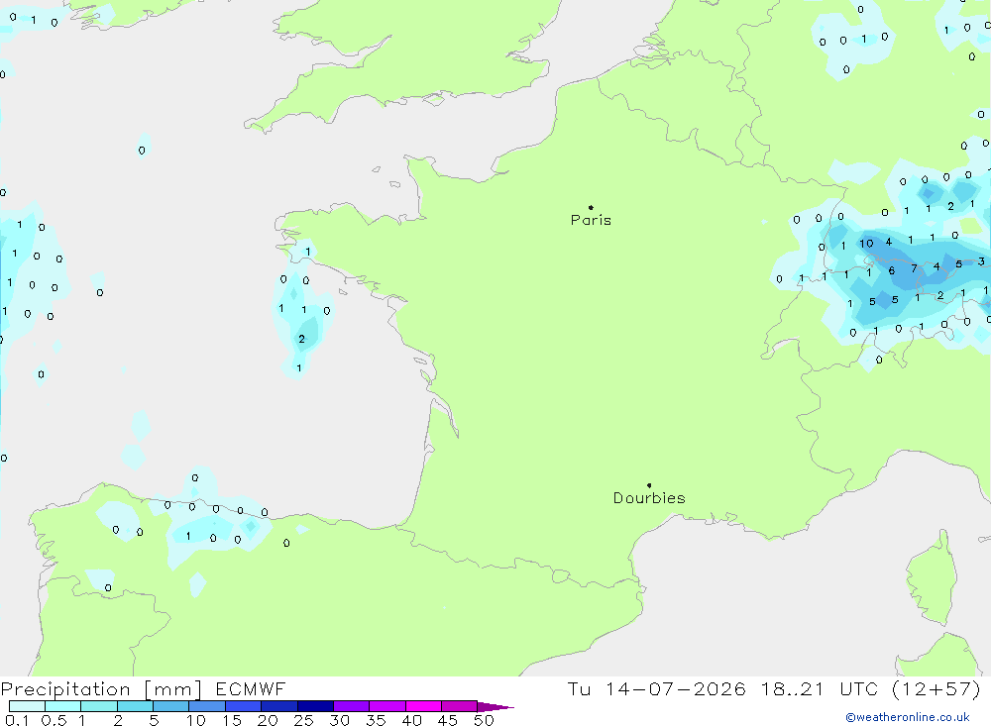Click the over-50 legend arrow tip
The height and width of the screenshot is (726, 991).
coord(496,707)
